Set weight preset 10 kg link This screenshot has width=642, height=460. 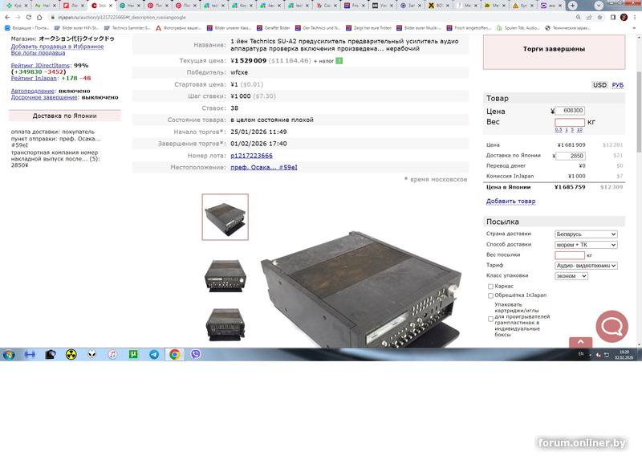[x=579, y=130]
